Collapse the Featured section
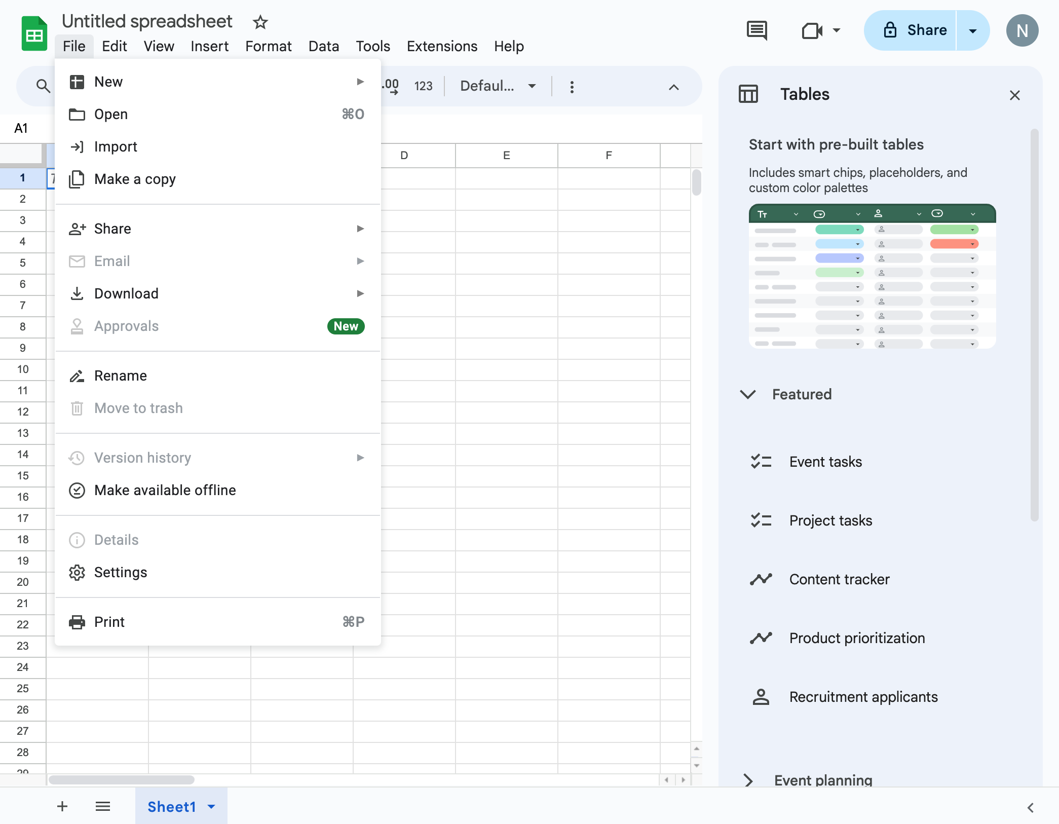 coord(747,394)
